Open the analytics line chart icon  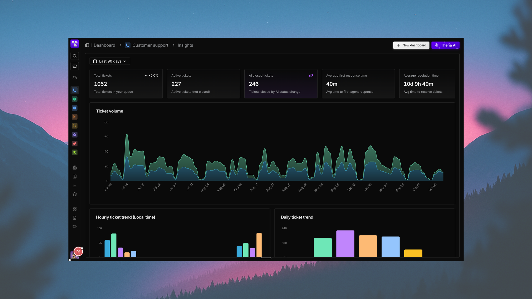point(75,185)
